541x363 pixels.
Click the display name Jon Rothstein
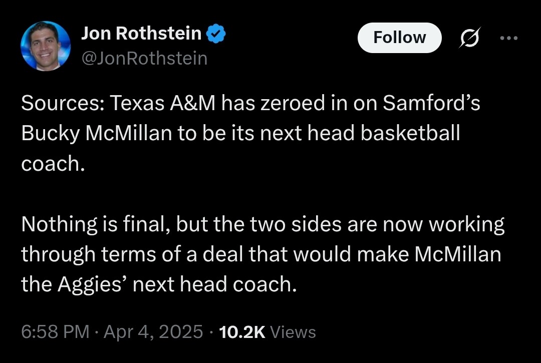pos(141,34)
